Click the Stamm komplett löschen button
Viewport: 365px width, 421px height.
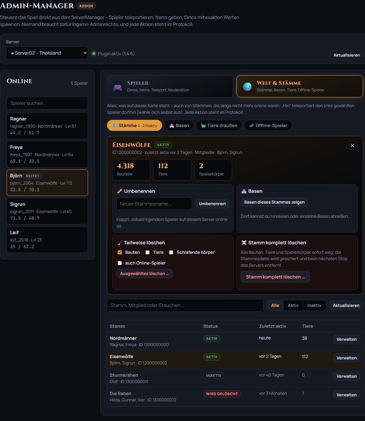[x=275, y=277]
